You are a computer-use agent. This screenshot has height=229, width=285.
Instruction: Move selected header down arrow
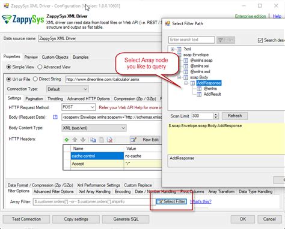83,140
